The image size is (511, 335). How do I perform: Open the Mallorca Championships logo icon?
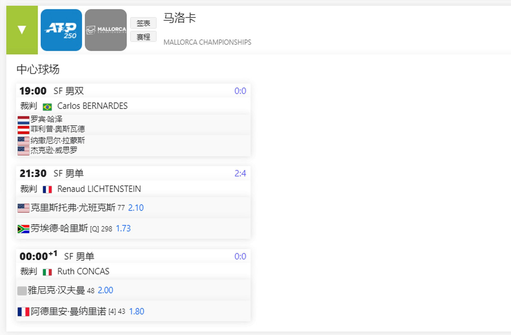point(105,30)
